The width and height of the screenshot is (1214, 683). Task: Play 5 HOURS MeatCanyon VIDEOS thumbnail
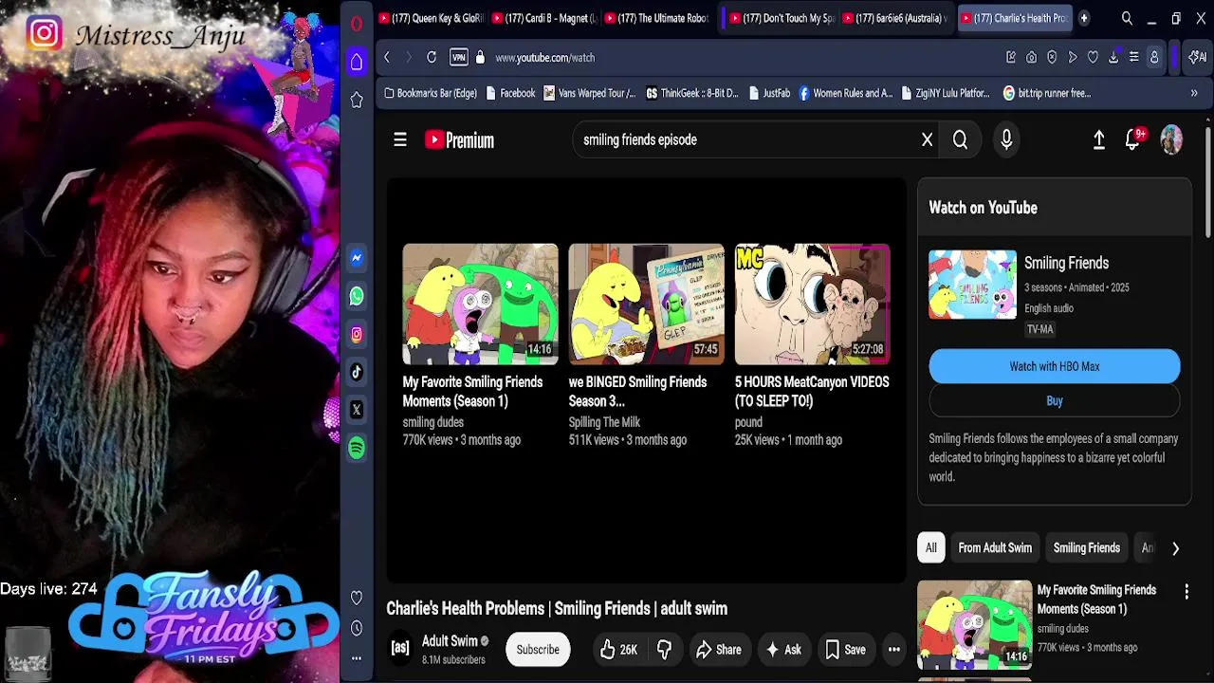813,305
